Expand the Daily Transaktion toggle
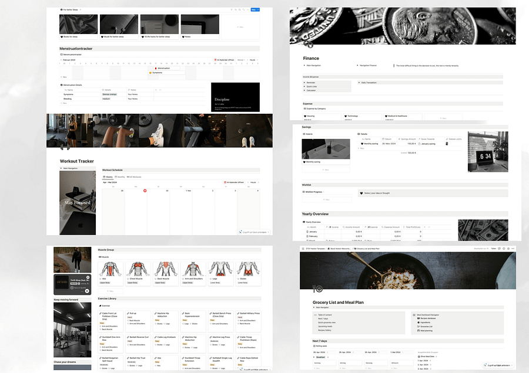Viewport: 529px width, 373px height. pos(359,83)
